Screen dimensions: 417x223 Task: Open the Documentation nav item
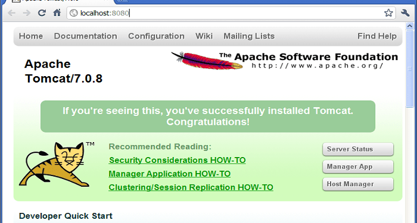(x=85, y=36)
